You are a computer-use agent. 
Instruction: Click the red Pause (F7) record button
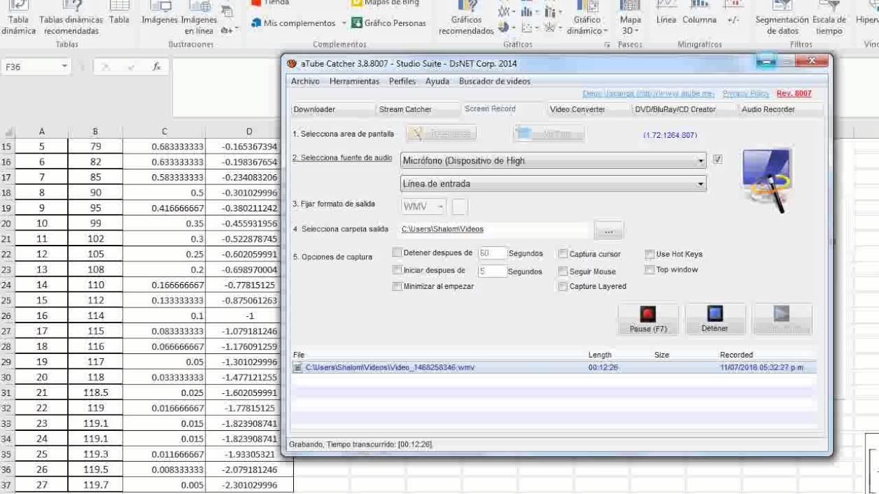pyautogui.click(x=648, y=320)
